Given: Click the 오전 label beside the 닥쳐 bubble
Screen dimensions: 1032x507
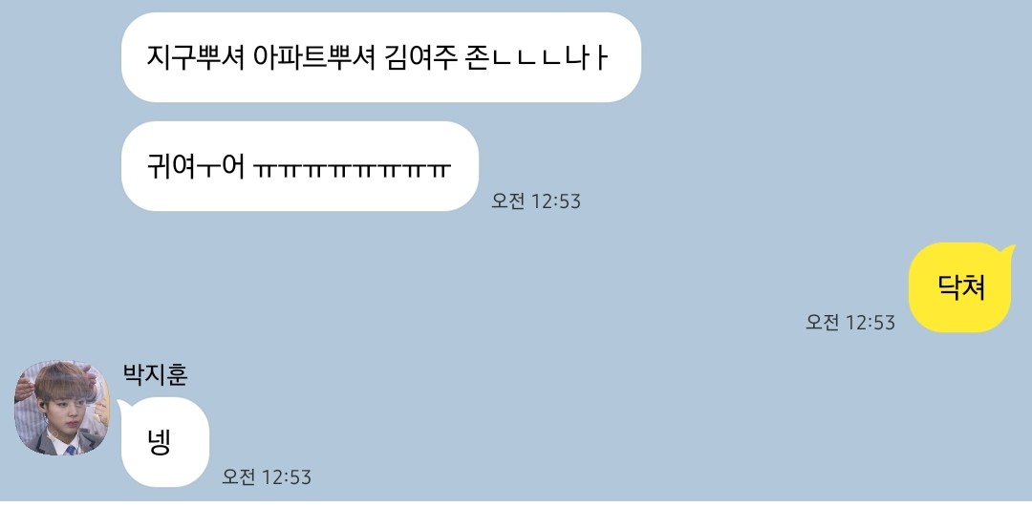Looking at the screenshot, I should tap(822, 322).
